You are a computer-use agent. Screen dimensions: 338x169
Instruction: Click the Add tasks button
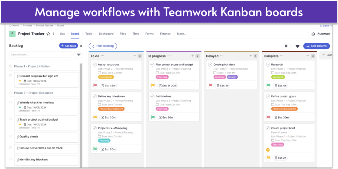click(68, 46)
